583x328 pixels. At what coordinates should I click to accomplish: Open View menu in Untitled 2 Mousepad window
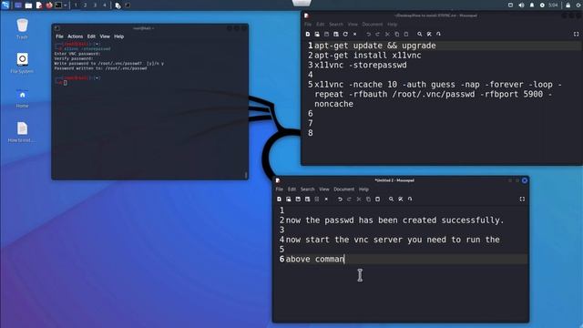click(x=324, y=190)
